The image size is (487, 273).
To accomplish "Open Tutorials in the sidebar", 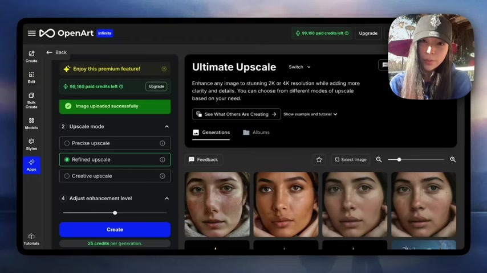I will 31,239.
